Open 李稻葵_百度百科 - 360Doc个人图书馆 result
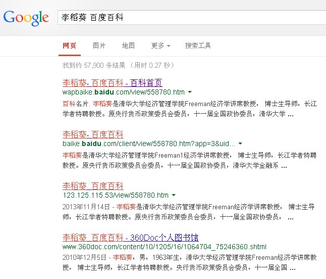This screenshot has width=326, height=279. coord(131,238)
